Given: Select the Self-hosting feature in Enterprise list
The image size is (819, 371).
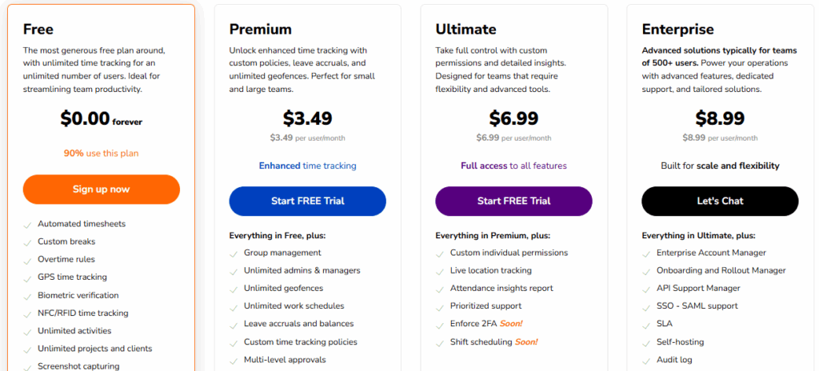Looking at the screenshot, I should [680, 341].
